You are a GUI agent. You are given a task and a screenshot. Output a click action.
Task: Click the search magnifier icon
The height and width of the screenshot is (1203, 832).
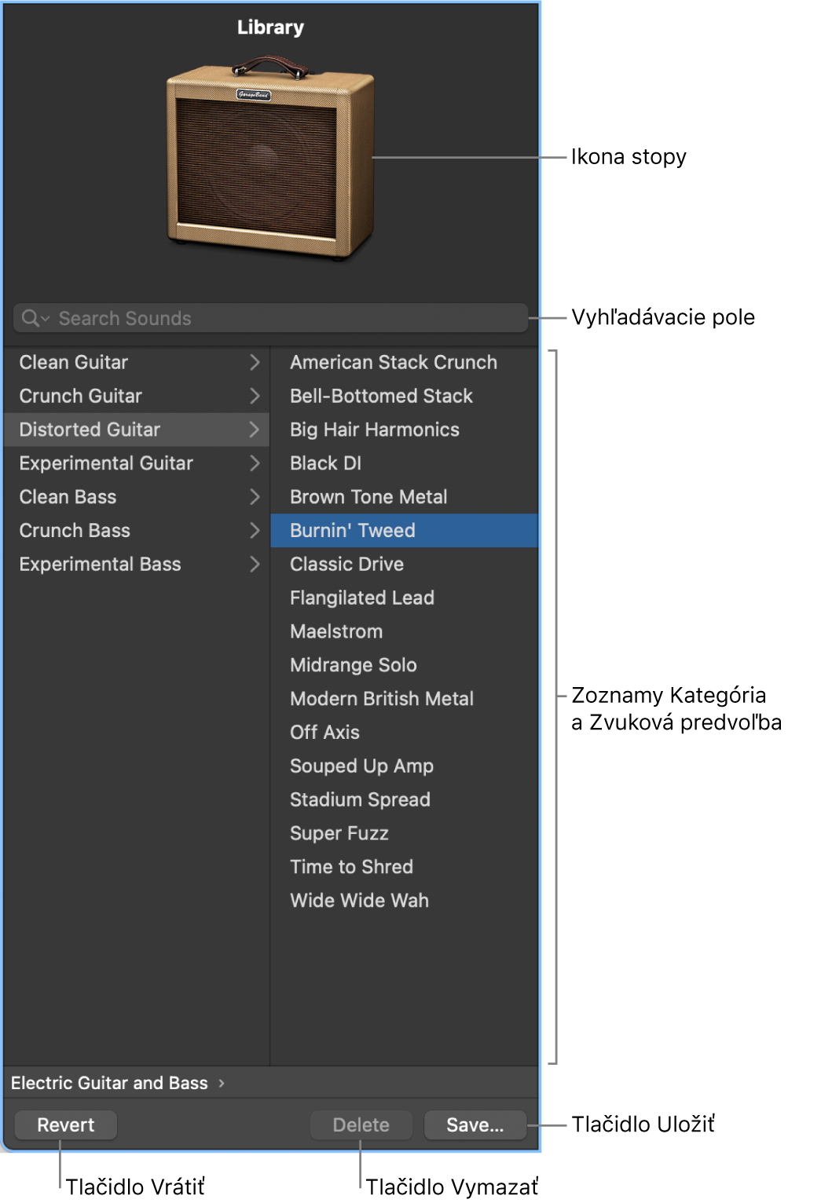pyautogui.click(x=31, y=318)
